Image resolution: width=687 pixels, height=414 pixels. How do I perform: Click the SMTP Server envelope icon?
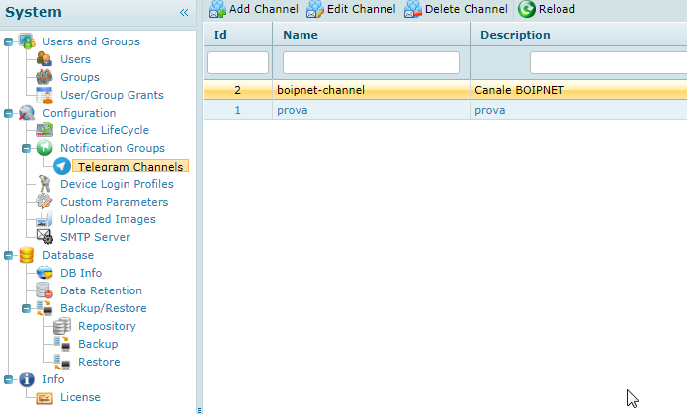click(x=44, y=237)
